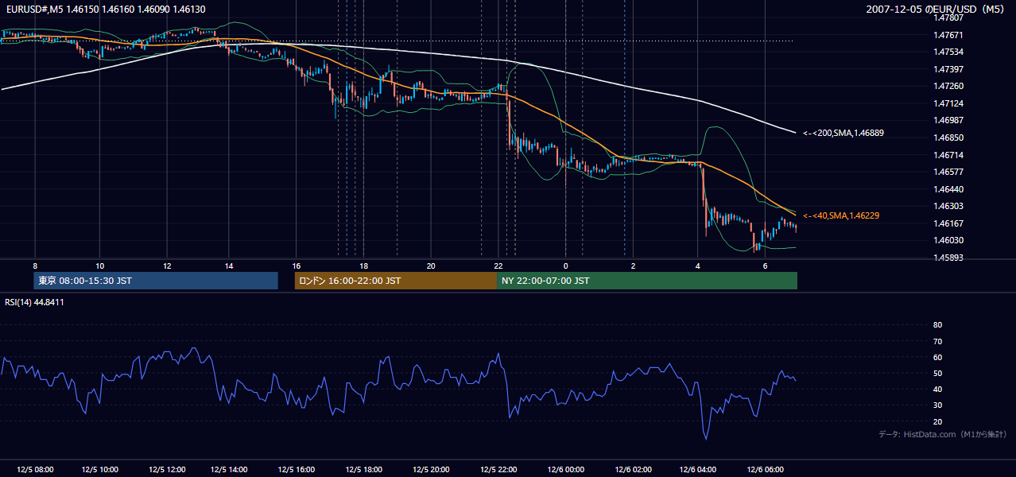
Task: Click price level 1.46850 on the axis
Action: 948,138
